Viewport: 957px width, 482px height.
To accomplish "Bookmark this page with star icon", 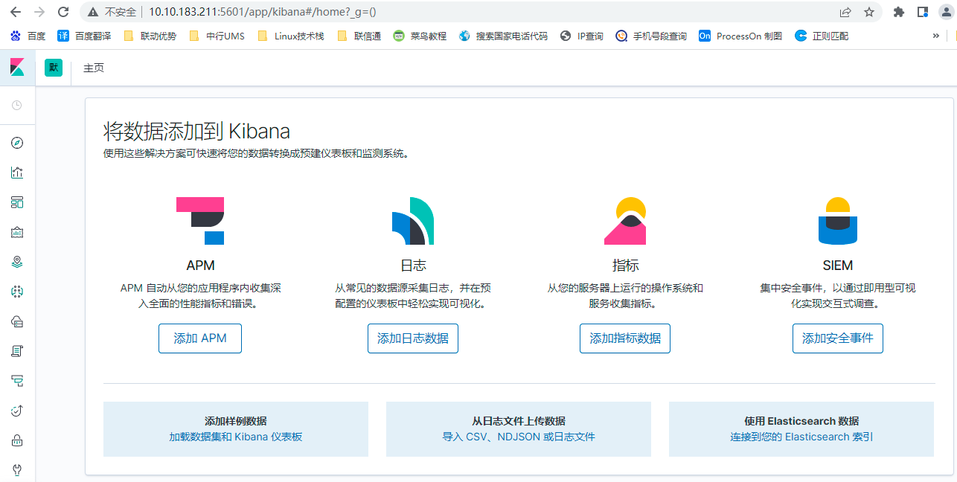I will (868, 12).
